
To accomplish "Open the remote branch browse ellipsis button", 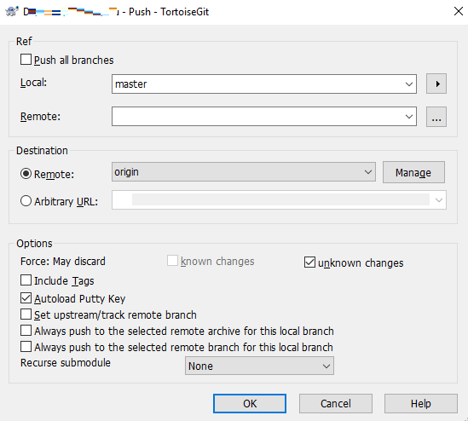I will (x=436, y=117).
